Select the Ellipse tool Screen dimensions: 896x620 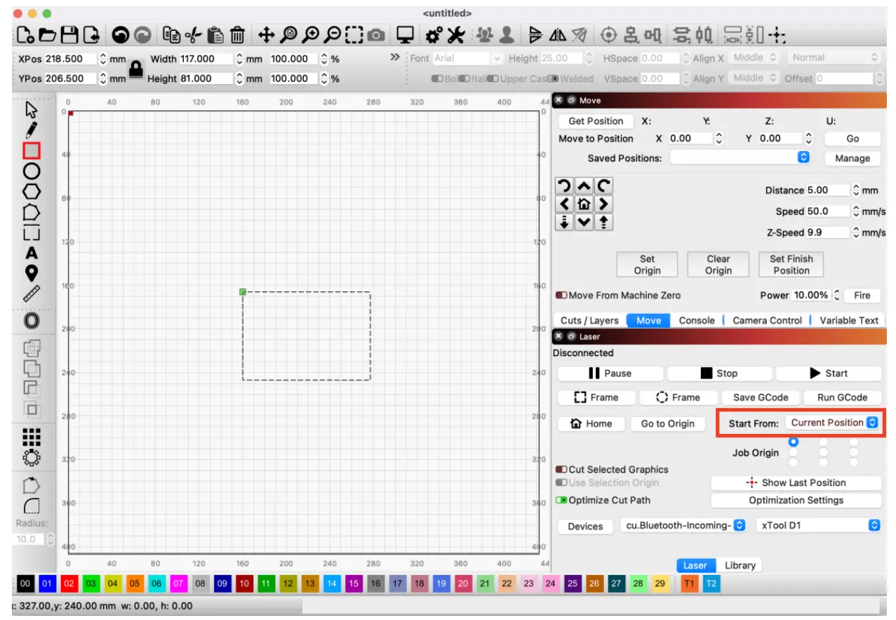[32, 171]
